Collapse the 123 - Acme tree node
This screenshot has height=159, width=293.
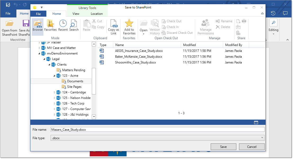tap(55, 75)
